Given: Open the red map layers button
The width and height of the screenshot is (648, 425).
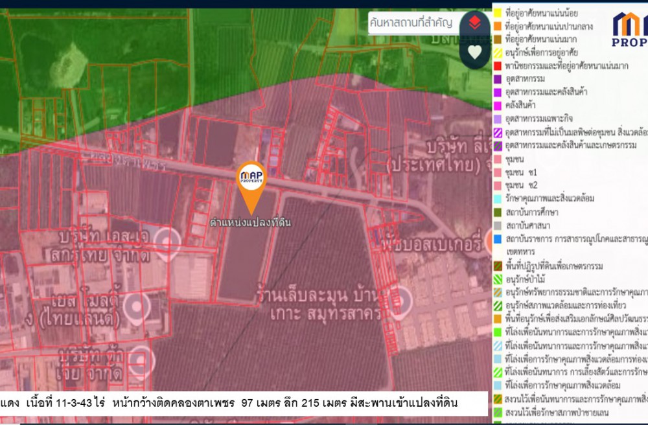Looking at the screenshot, I should tap(475, 22).
